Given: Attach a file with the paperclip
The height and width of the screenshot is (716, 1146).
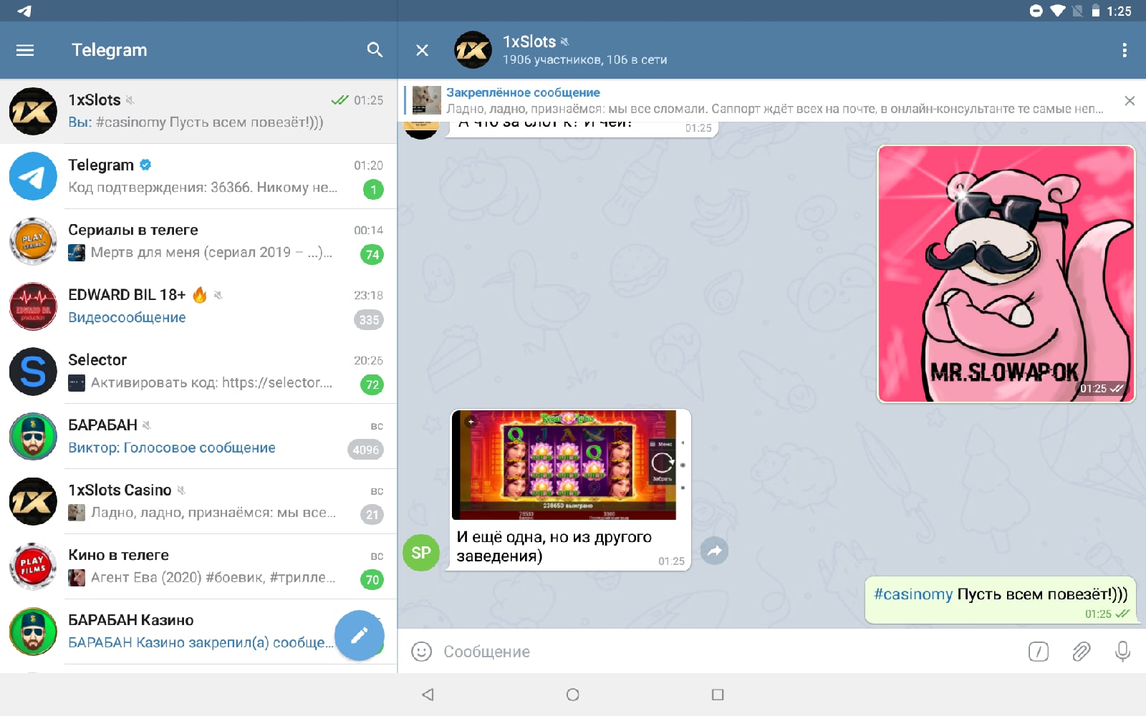Looking at the screenshot, I should click(1081, 652).
